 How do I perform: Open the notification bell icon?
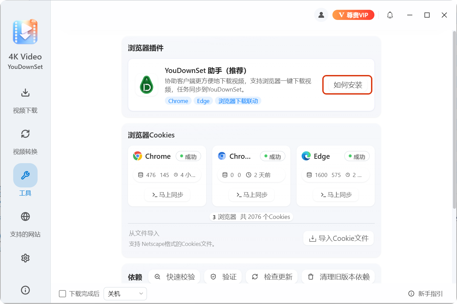coord(390,15)
